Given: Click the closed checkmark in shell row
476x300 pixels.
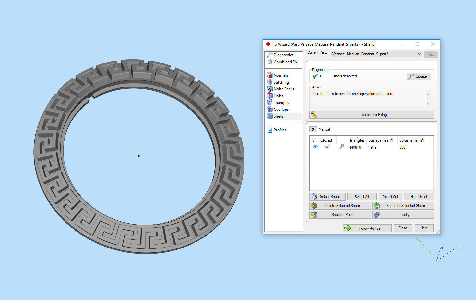Looking at the screenshot, I should [327, 147].
